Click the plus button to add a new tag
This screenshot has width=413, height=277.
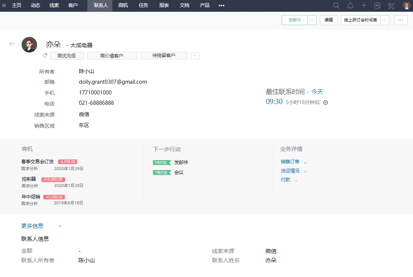pyautogui.click(x=195, y=56)
